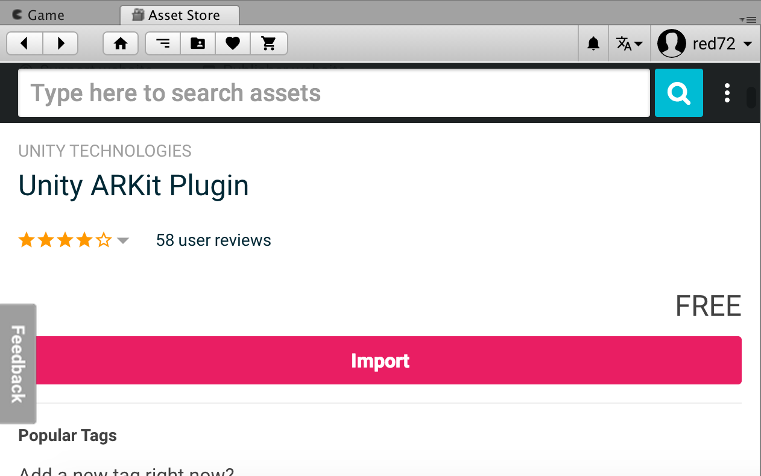Open the red72 account dropdown

pos(705,43)
